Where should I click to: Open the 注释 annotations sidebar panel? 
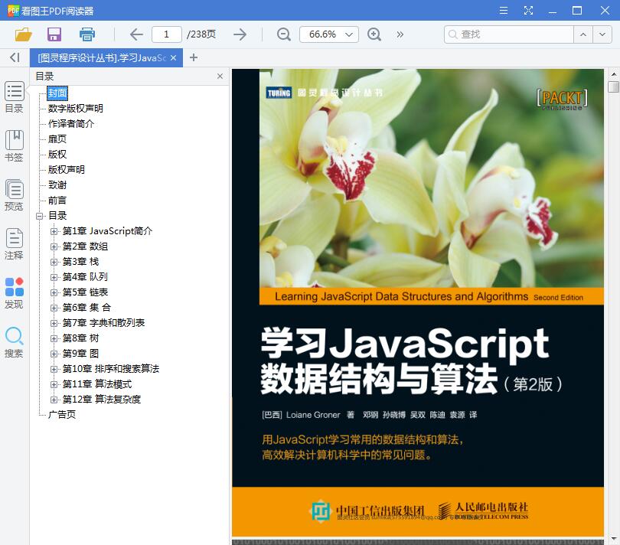15,244
